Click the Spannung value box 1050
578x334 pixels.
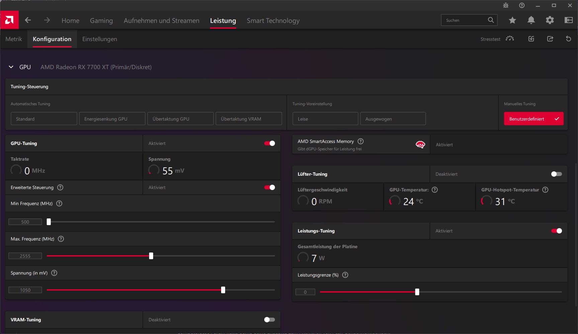pos(25,290)
